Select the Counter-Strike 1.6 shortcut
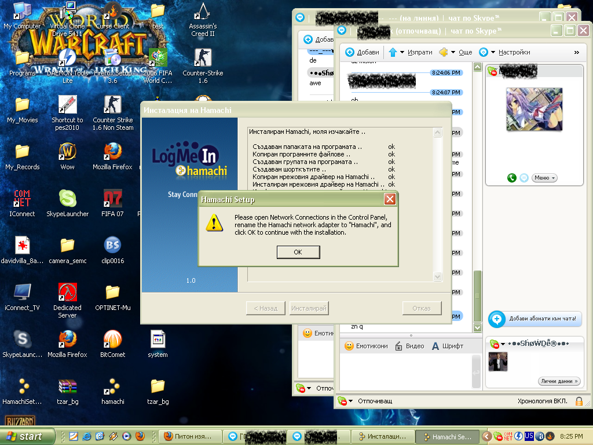Image resolution: width=593 pixels, height=445 pixels. coord(203,66)
